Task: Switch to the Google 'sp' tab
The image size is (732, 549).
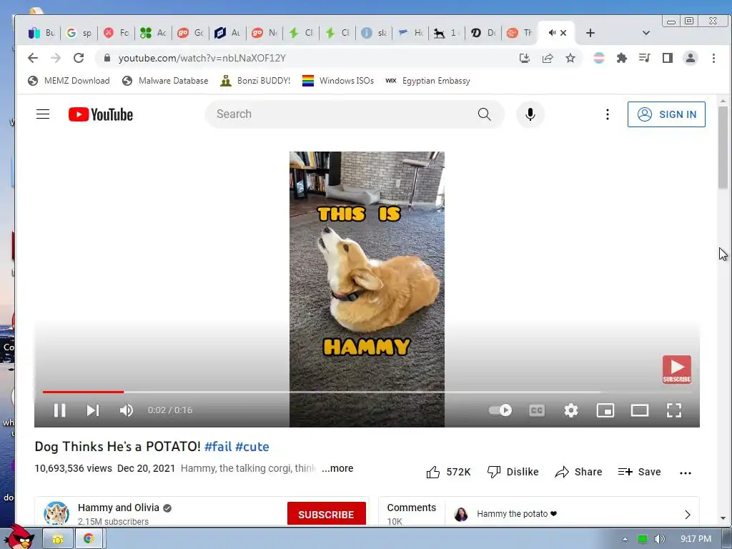Action: click(79, 33)
